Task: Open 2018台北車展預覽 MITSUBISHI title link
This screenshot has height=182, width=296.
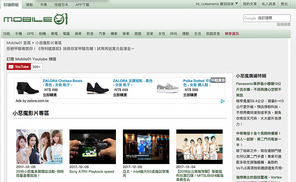Action: tap(200, 175)
